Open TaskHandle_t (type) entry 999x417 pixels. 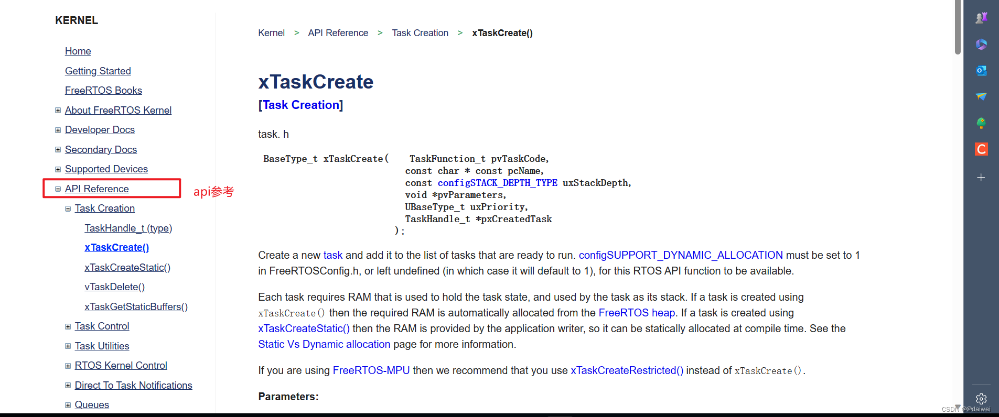(x=128, y=228)
